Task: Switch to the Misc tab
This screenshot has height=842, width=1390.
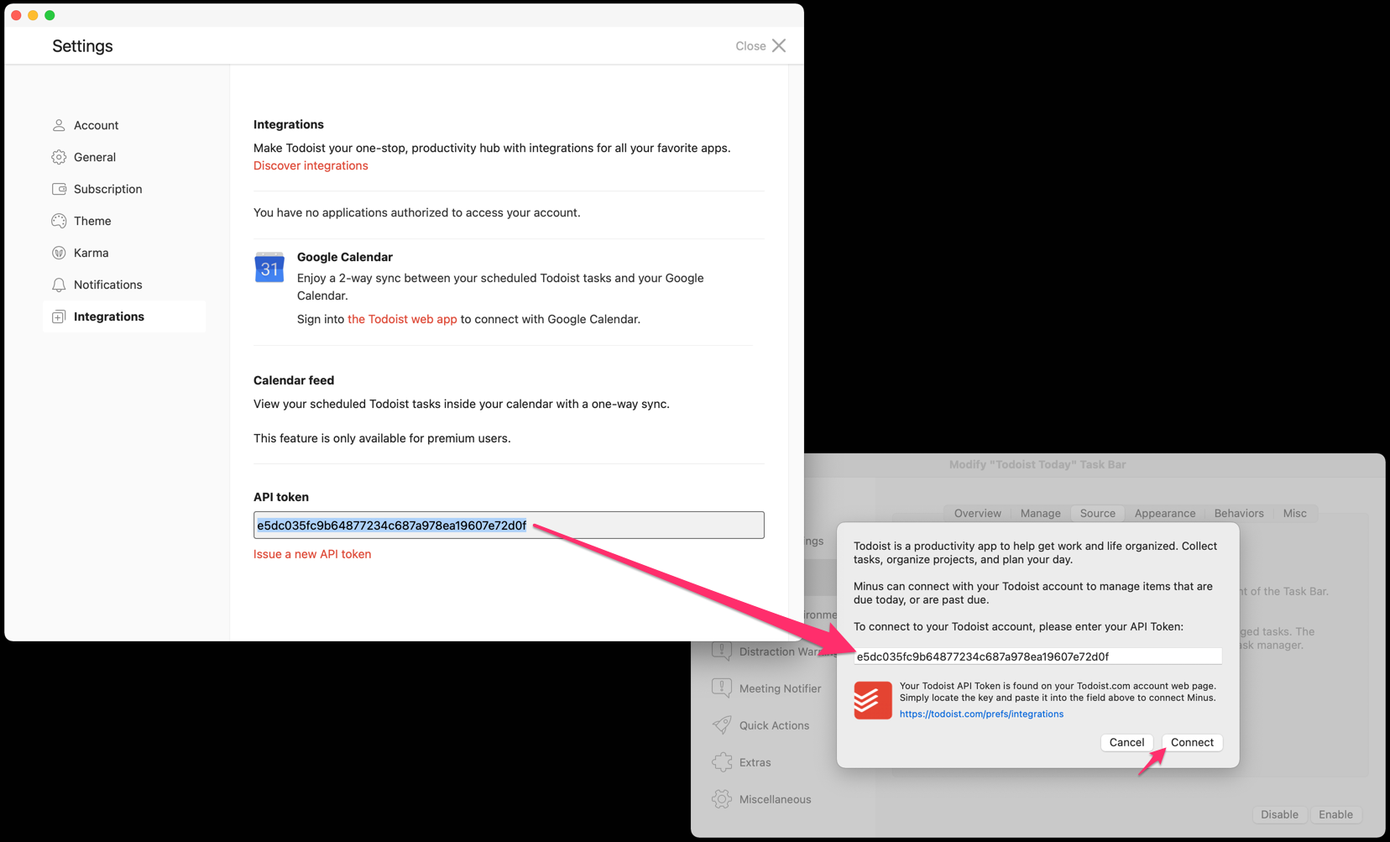Action: pyautogui.click(x=1294, y=513)
